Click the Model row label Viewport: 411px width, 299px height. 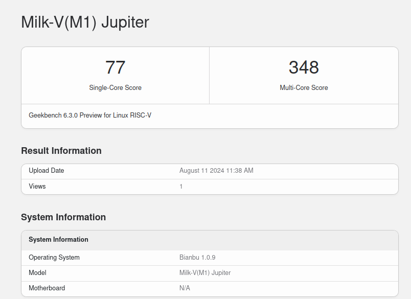37,273
